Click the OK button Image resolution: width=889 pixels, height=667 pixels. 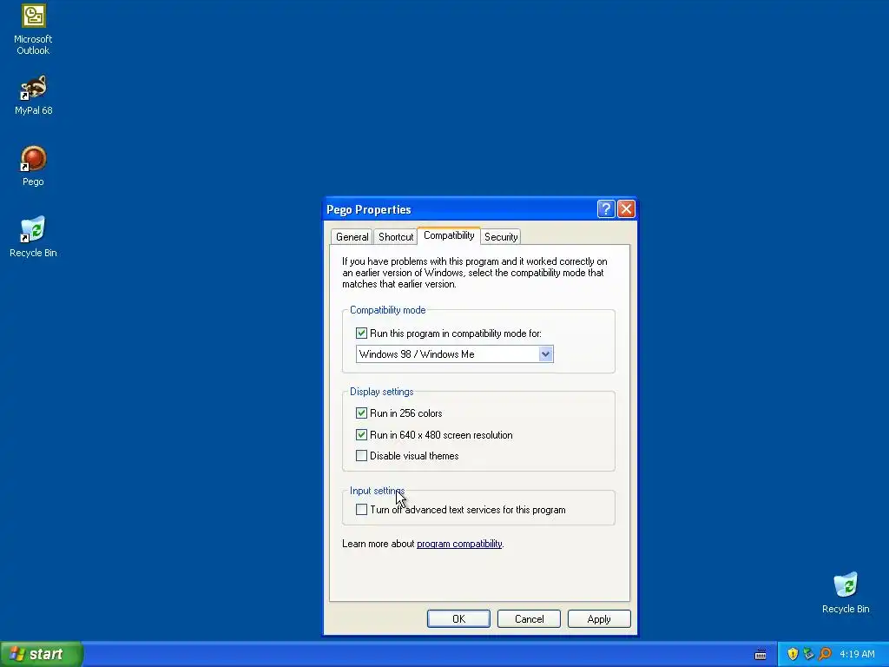pos(458,618)
